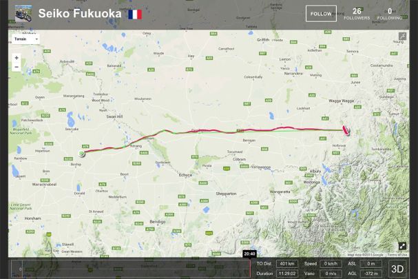Click the altitude timeline graph bar
This screenshot has height=279, width=418.
click(x=131, y=269)
